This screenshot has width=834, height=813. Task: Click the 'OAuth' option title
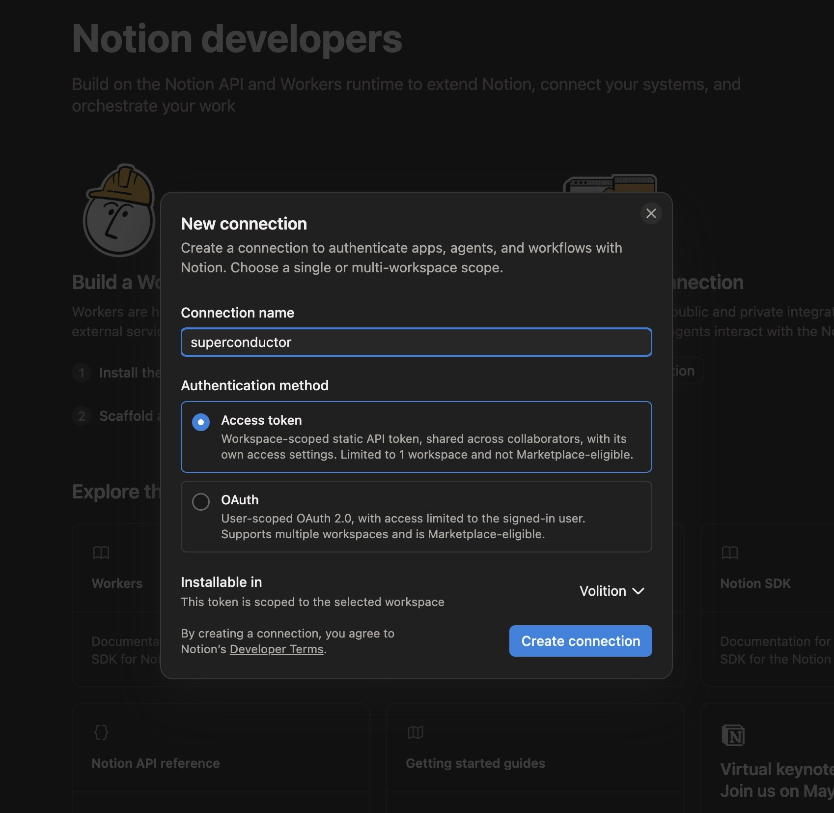[x=240, y=500]
